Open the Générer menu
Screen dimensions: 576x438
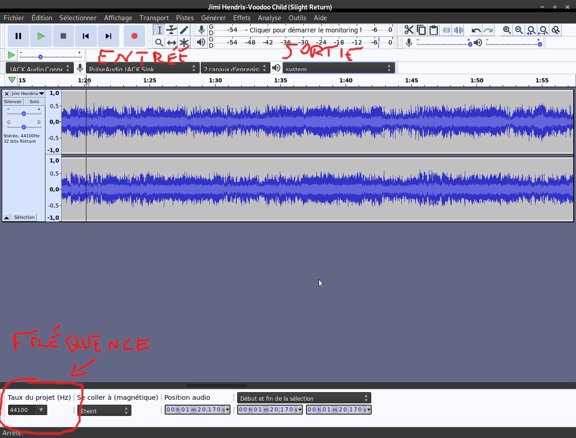click(x=213, y=18)
